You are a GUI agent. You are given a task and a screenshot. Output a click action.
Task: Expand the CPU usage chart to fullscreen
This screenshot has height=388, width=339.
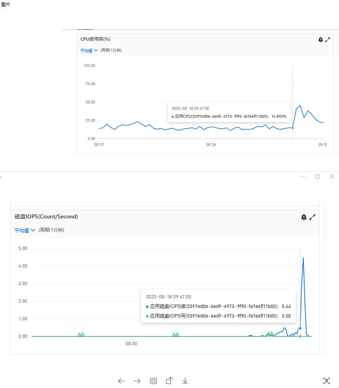pyautogui.click(x=328, y=40)
